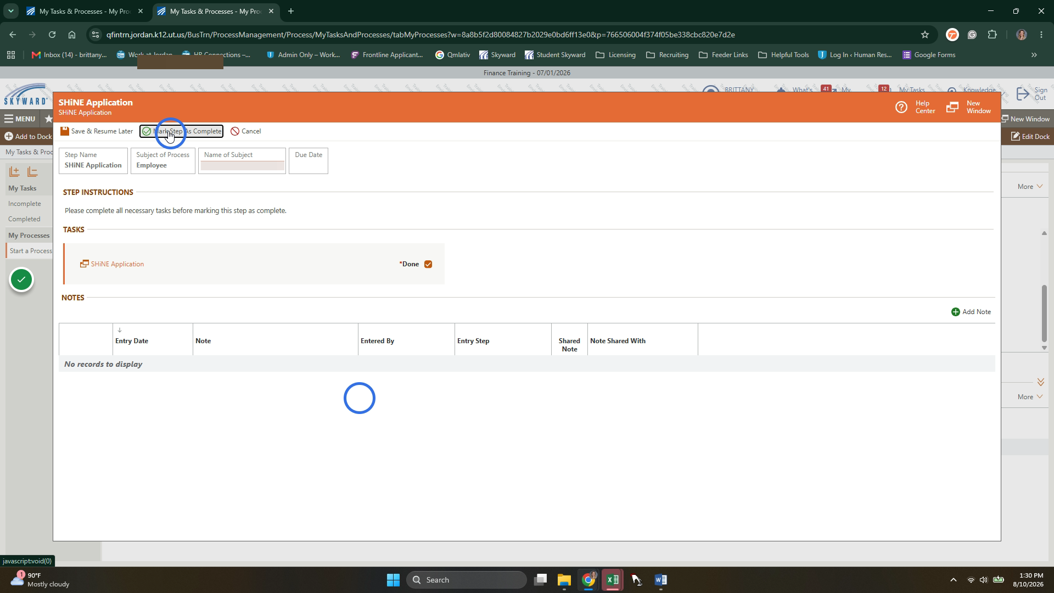
Task: Open the Recruiting bookmarks folder
Action: click(668, 55)
